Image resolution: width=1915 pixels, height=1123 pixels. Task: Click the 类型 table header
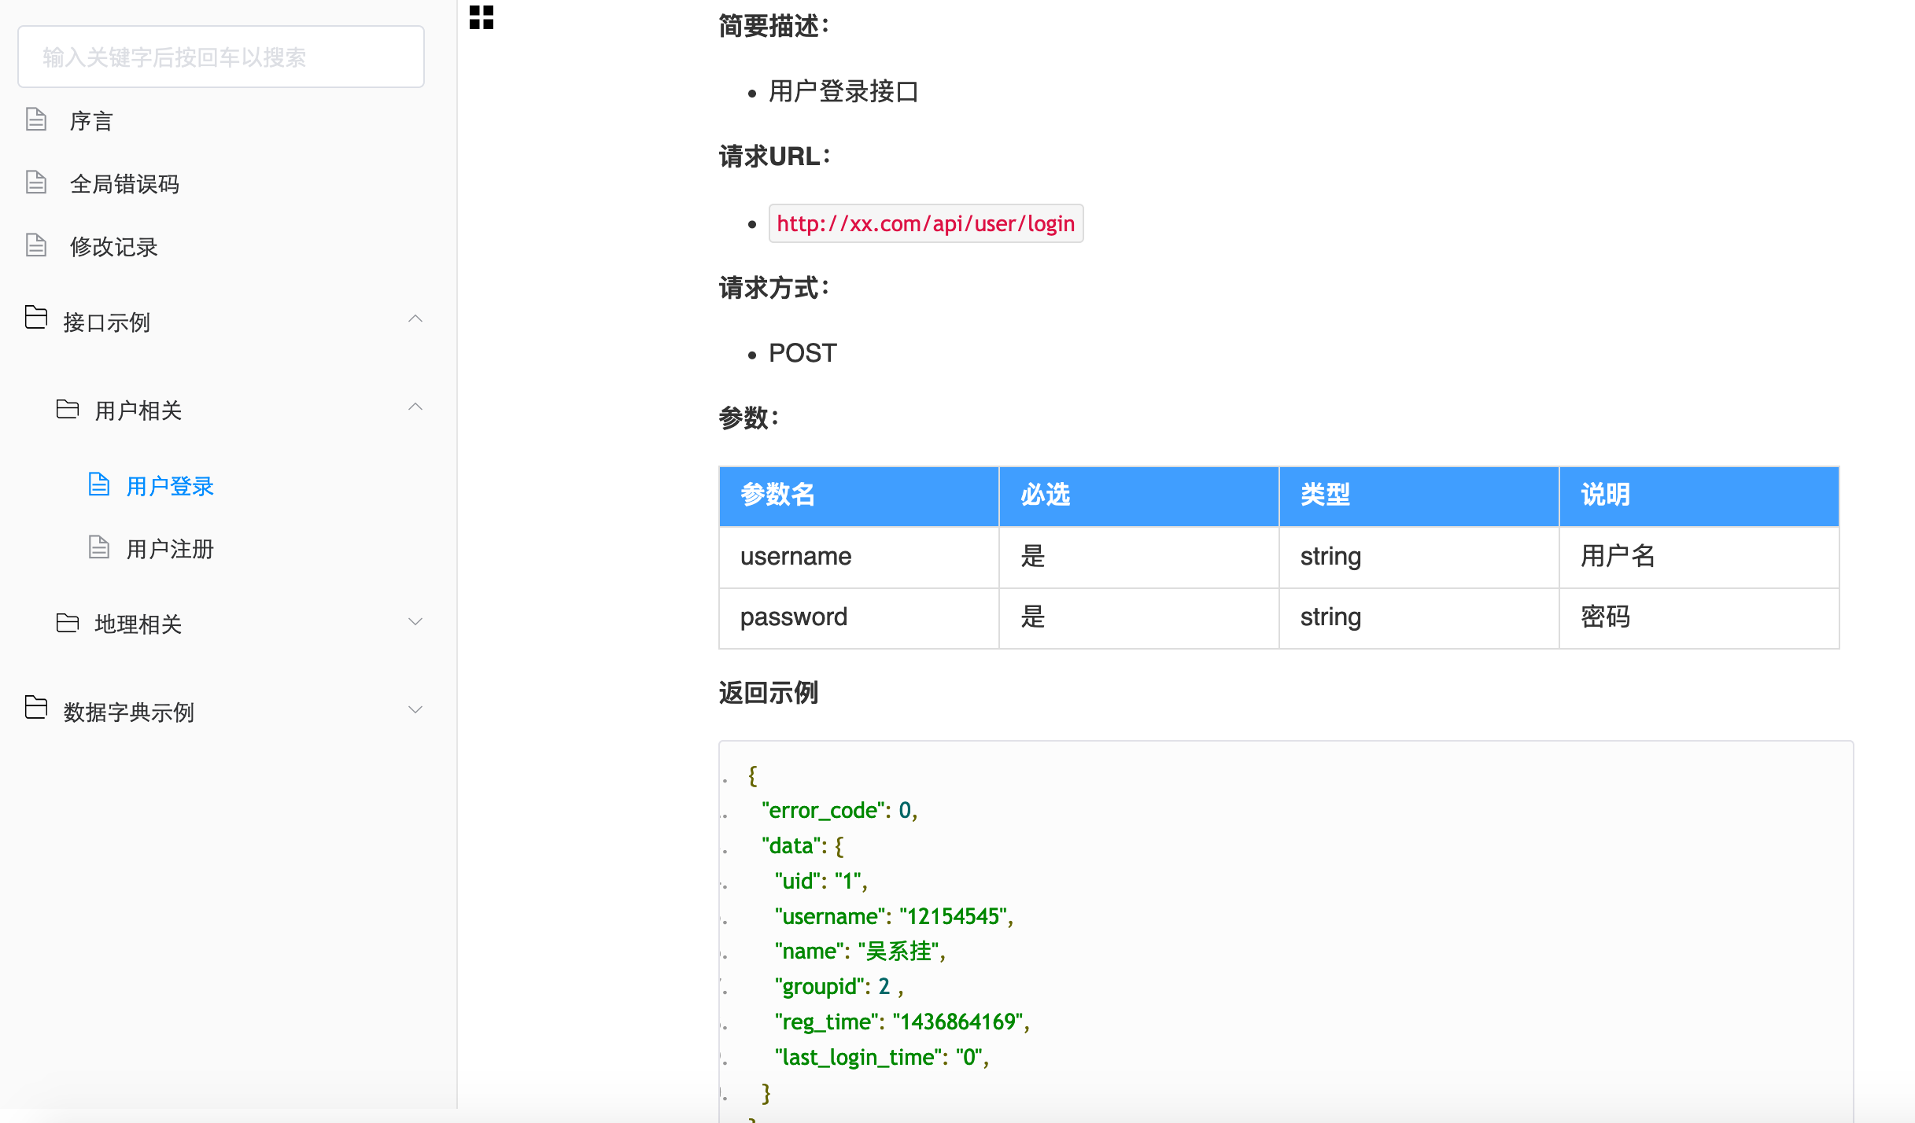coord(1419,495)
